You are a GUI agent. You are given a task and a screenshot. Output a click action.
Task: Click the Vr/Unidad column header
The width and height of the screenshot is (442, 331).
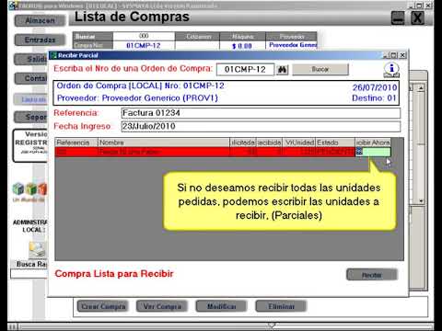click(299, 143)
